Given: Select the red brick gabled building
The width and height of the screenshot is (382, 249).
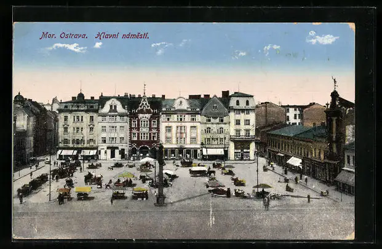Looking at the screenshot, I should pyautogui.click(x=145, y=127).
